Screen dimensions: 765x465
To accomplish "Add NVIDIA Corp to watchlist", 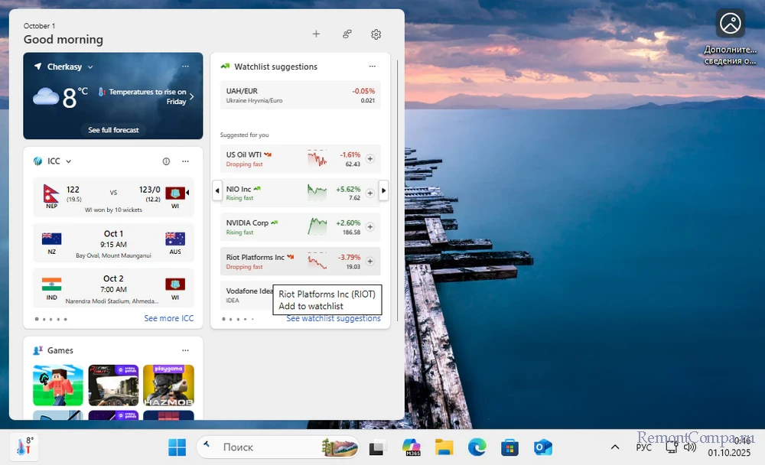I will pos(370,227).
